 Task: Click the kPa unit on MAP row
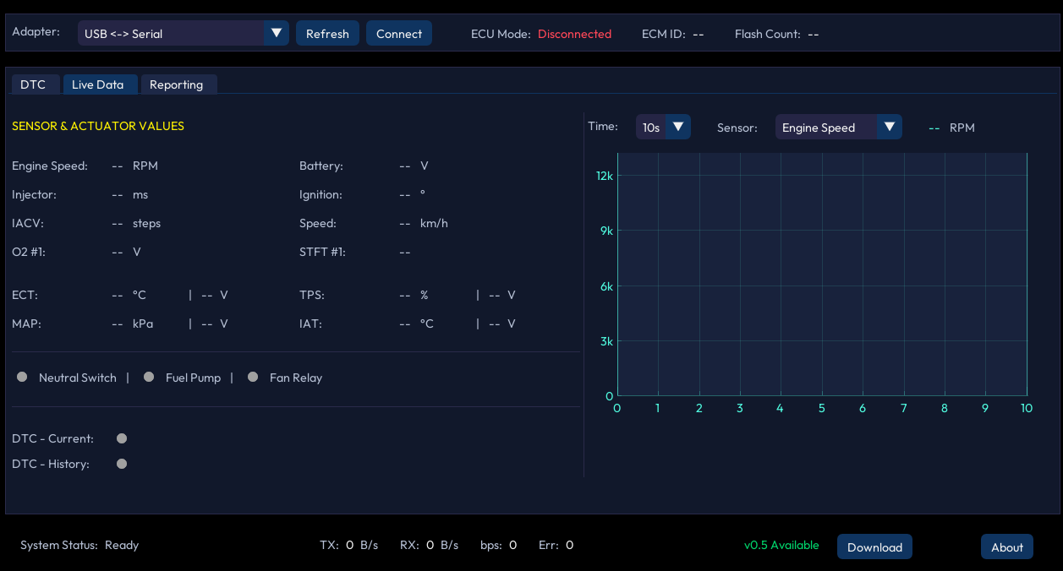pyautogui.click(x=143, y=324)
